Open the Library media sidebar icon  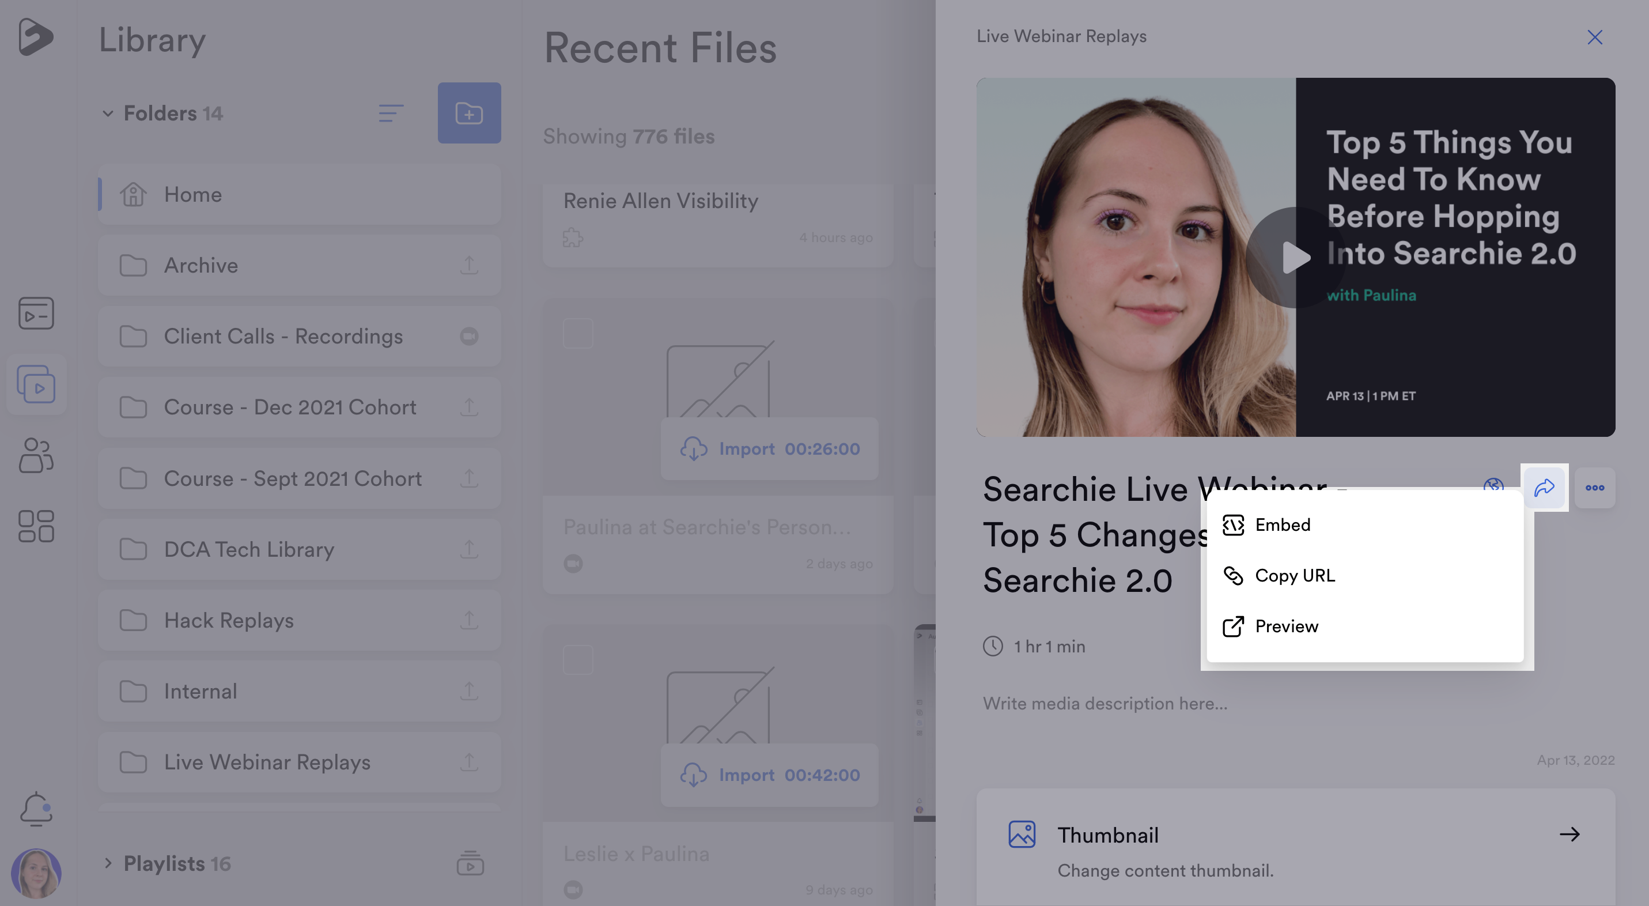(x=36, y=384)
